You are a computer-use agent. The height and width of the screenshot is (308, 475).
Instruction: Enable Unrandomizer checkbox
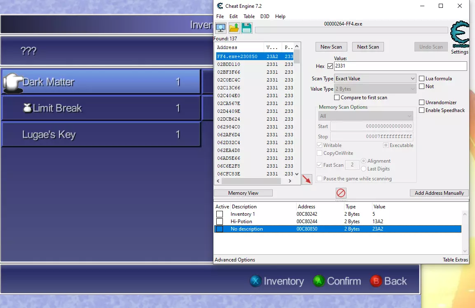(421, 103)
